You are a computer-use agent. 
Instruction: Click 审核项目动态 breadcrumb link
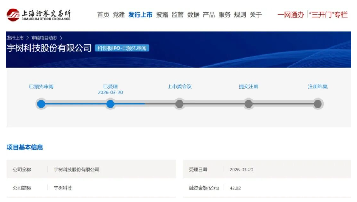[x=44, y=38]
